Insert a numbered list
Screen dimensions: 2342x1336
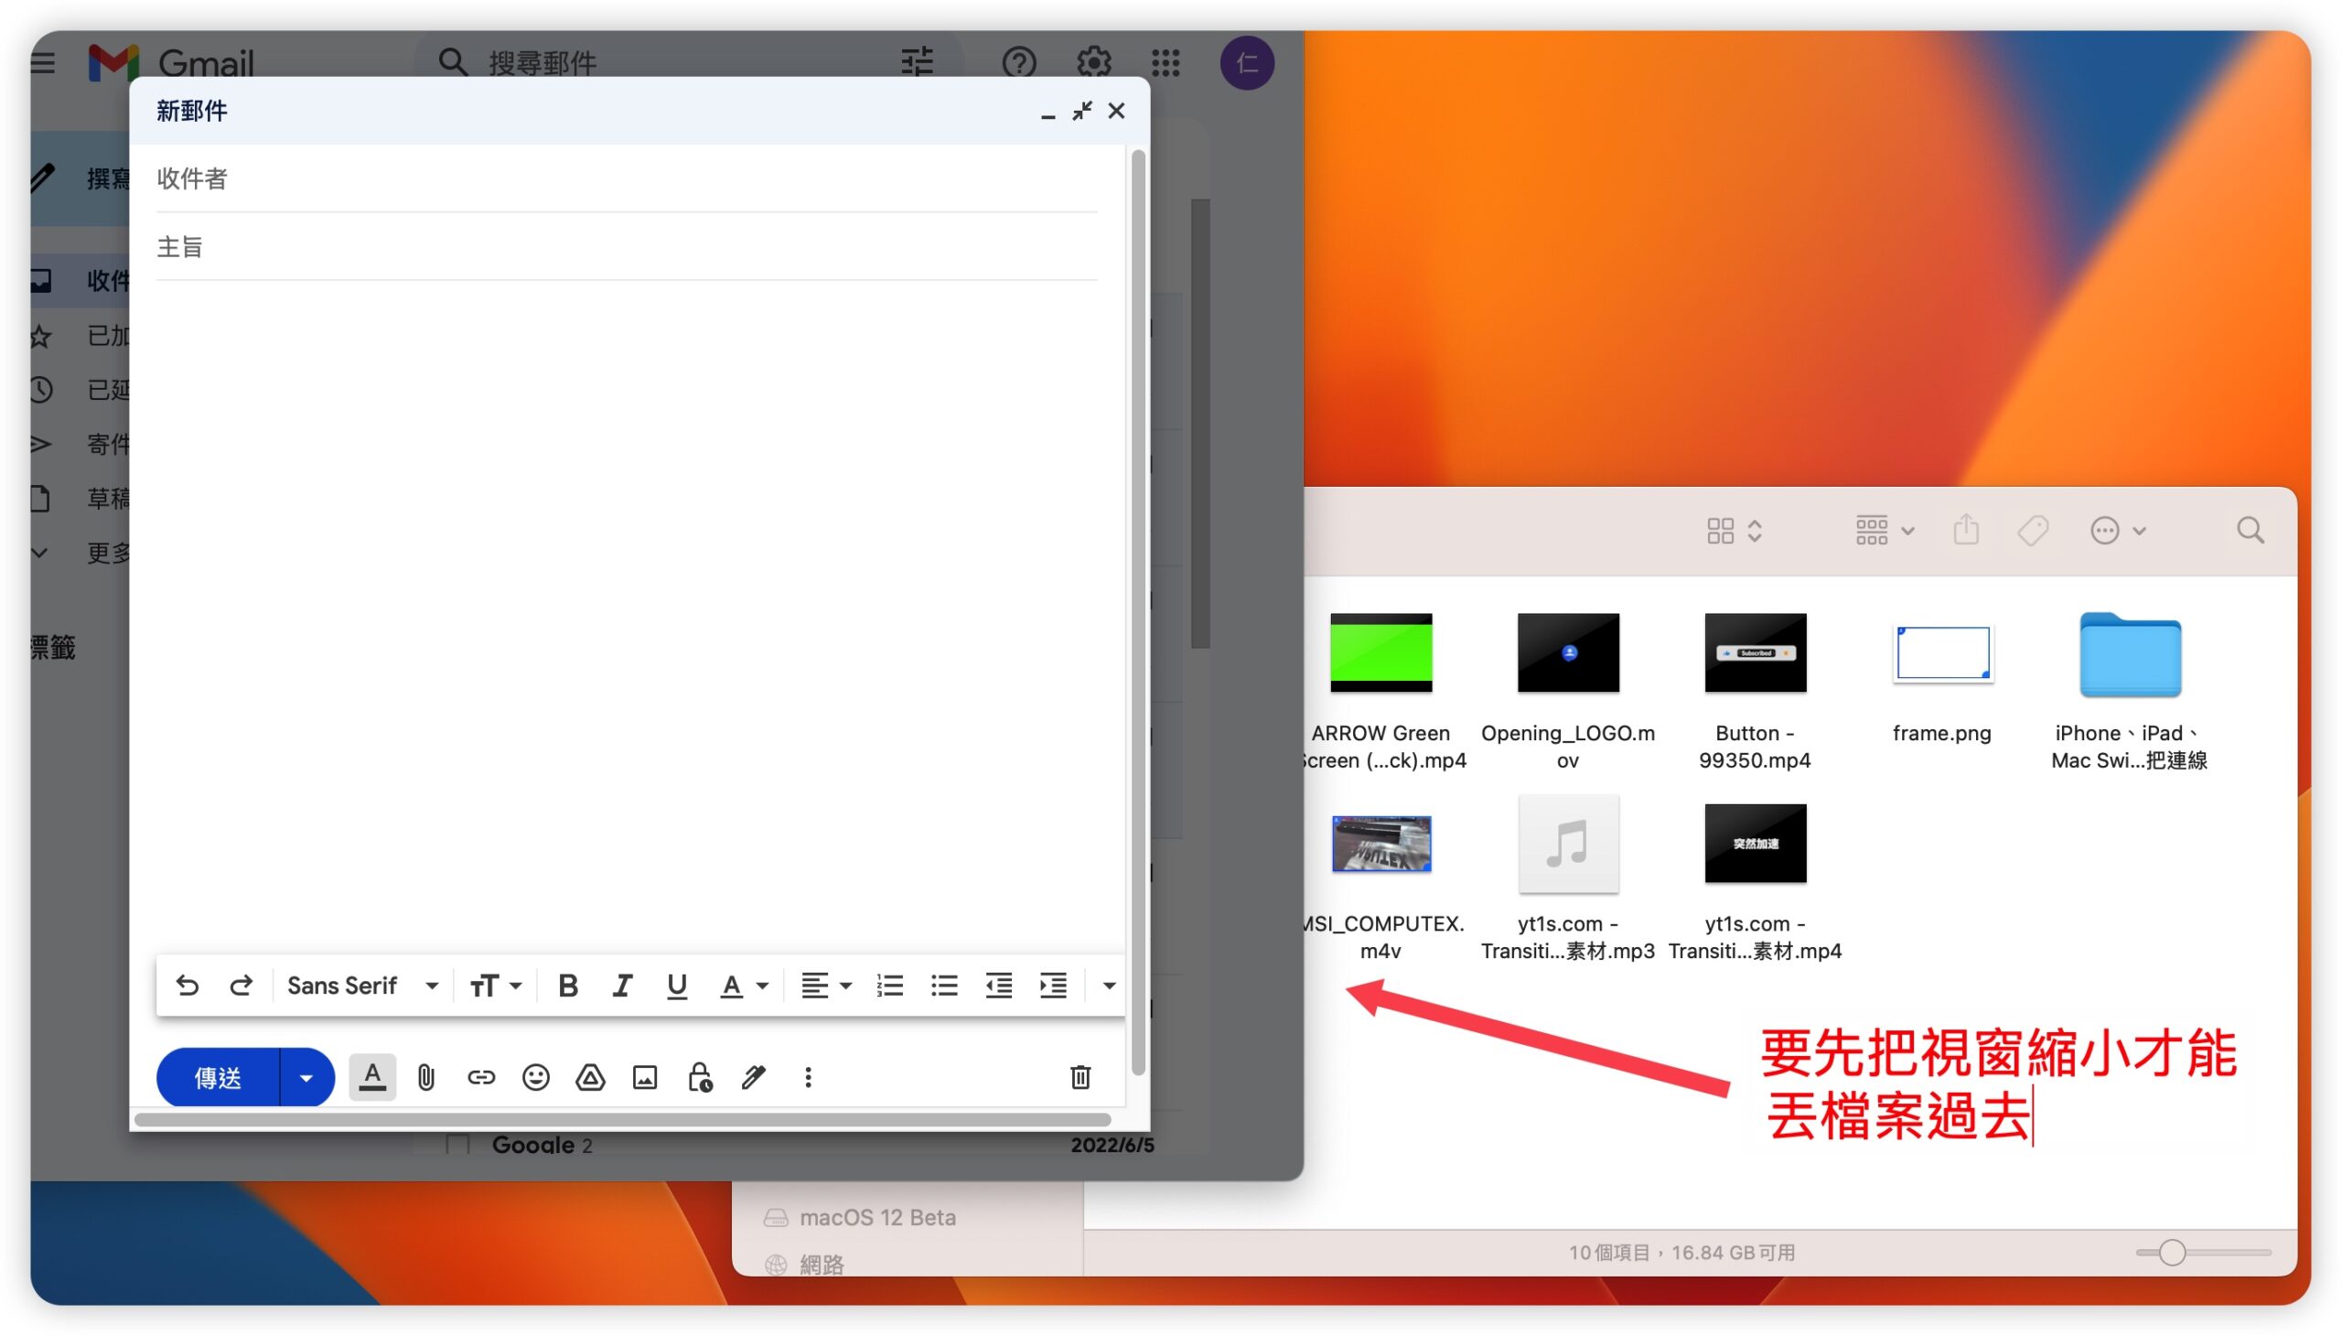tap(890, 986)
